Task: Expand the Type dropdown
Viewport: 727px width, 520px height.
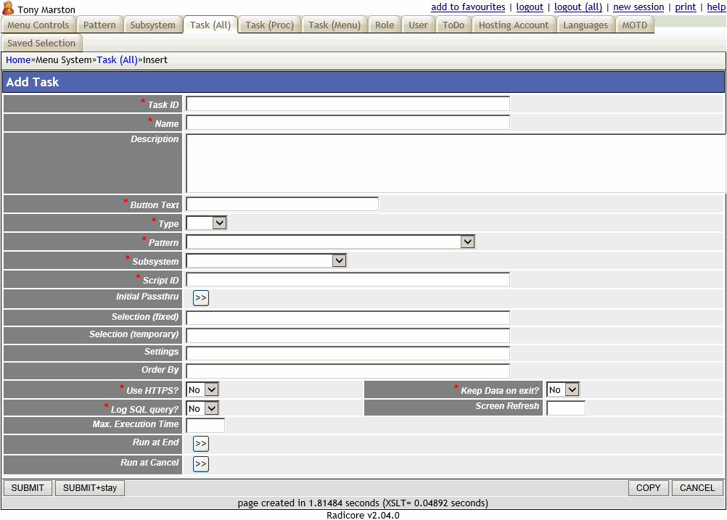Action: 207,223
